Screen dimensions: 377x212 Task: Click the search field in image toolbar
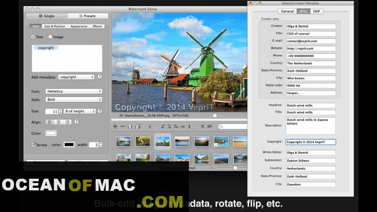(233, 126)
